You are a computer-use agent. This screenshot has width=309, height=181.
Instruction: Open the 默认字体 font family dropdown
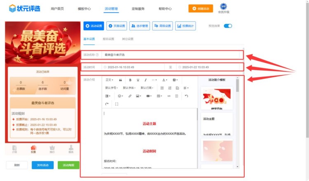129,88
